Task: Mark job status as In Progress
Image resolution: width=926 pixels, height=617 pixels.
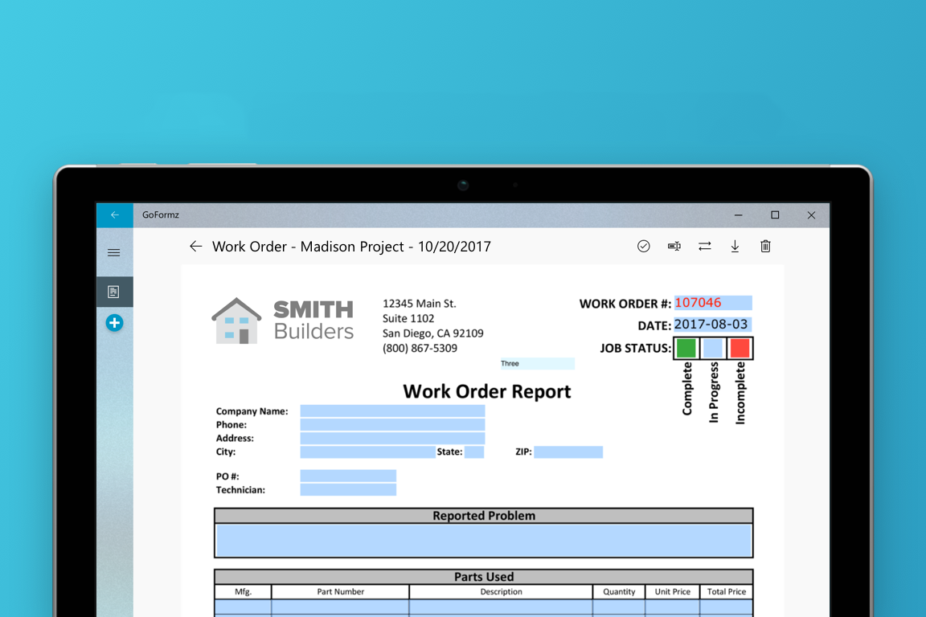Action: (712, 347)
